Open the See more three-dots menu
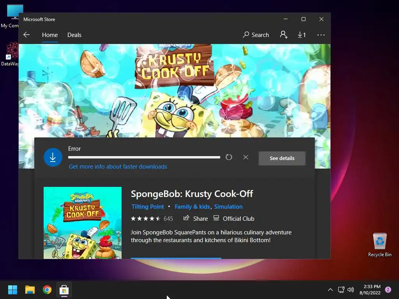The image size is (399, 299). click(321, 35)
